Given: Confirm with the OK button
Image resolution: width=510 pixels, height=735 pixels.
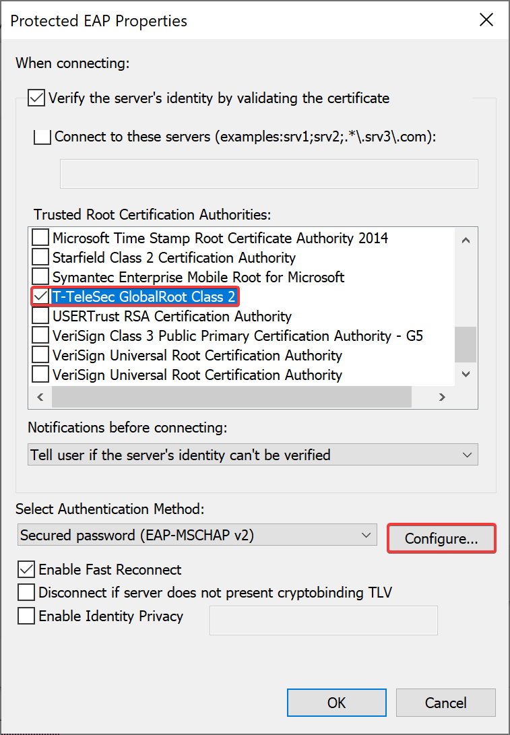Looking at the screenshot, I should (337, 703).
